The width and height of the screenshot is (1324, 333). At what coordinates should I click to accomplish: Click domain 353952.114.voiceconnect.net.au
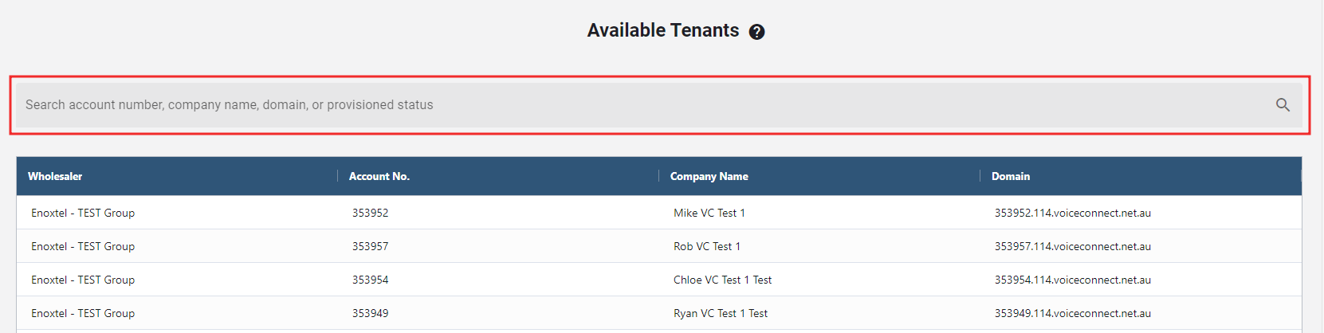1072,213
